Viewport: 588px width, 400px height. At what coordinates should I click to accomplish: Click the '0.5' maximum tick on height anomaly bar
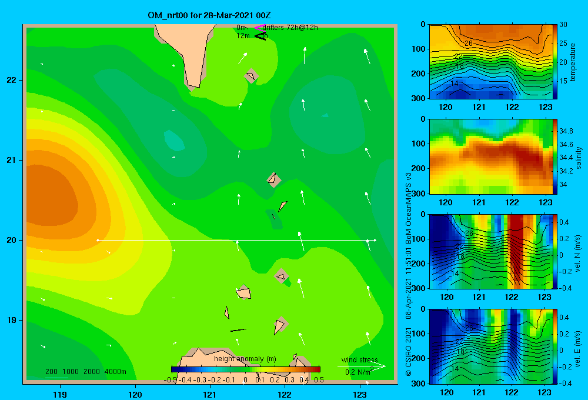[319, 380]
